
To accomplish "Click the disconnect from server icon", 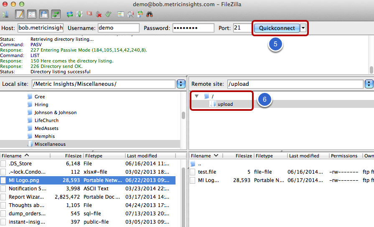I will pyautogui.click(x=99, y=15).
